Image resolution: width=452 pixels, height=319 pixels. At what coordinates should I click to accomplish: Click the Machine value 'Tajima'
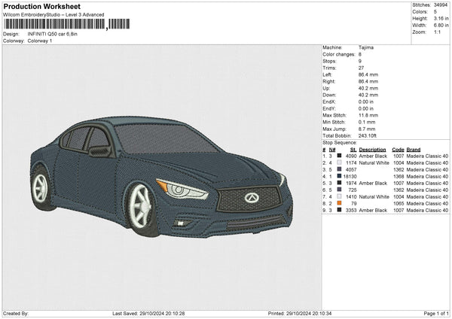click(x=366, y=47)
